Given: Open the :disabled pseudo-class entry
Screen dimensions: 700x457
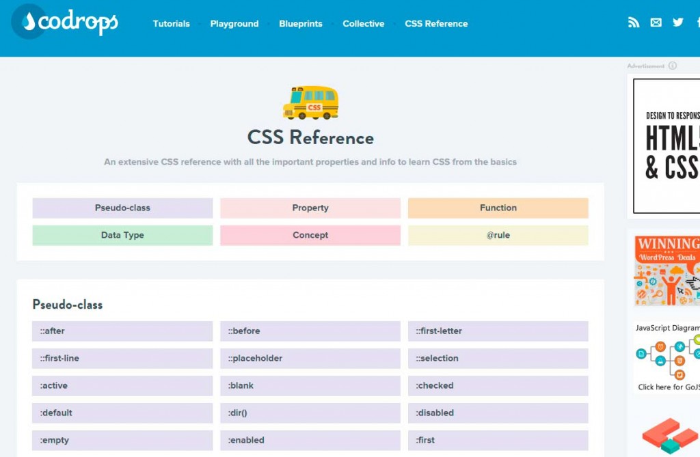Looking at the screenshot, I should tap(498, 413).
